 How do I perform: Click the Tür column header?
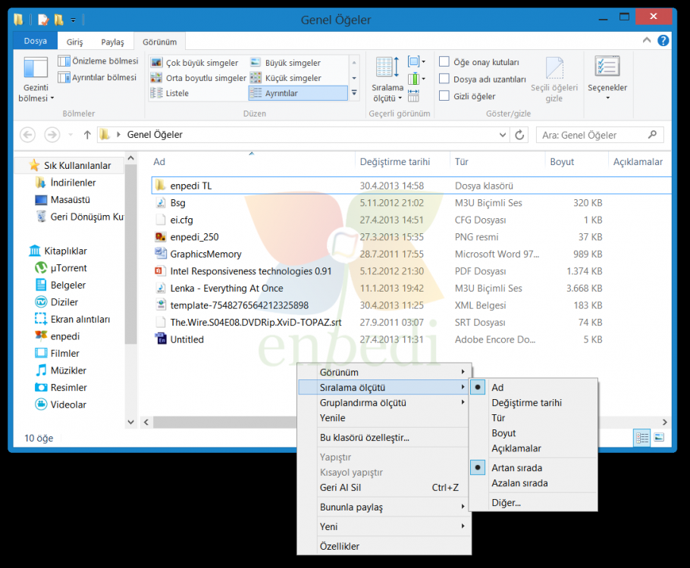coord(497,162)
